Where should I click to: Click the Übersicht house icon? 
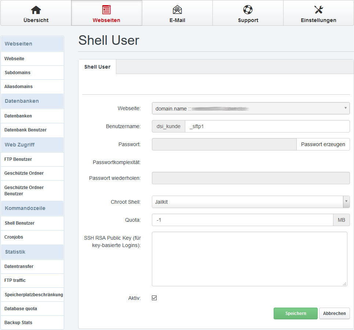[36, 10]
